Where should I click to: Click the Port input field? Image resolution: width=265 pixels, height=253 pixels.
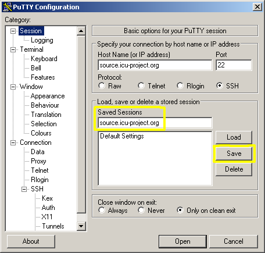234,65
